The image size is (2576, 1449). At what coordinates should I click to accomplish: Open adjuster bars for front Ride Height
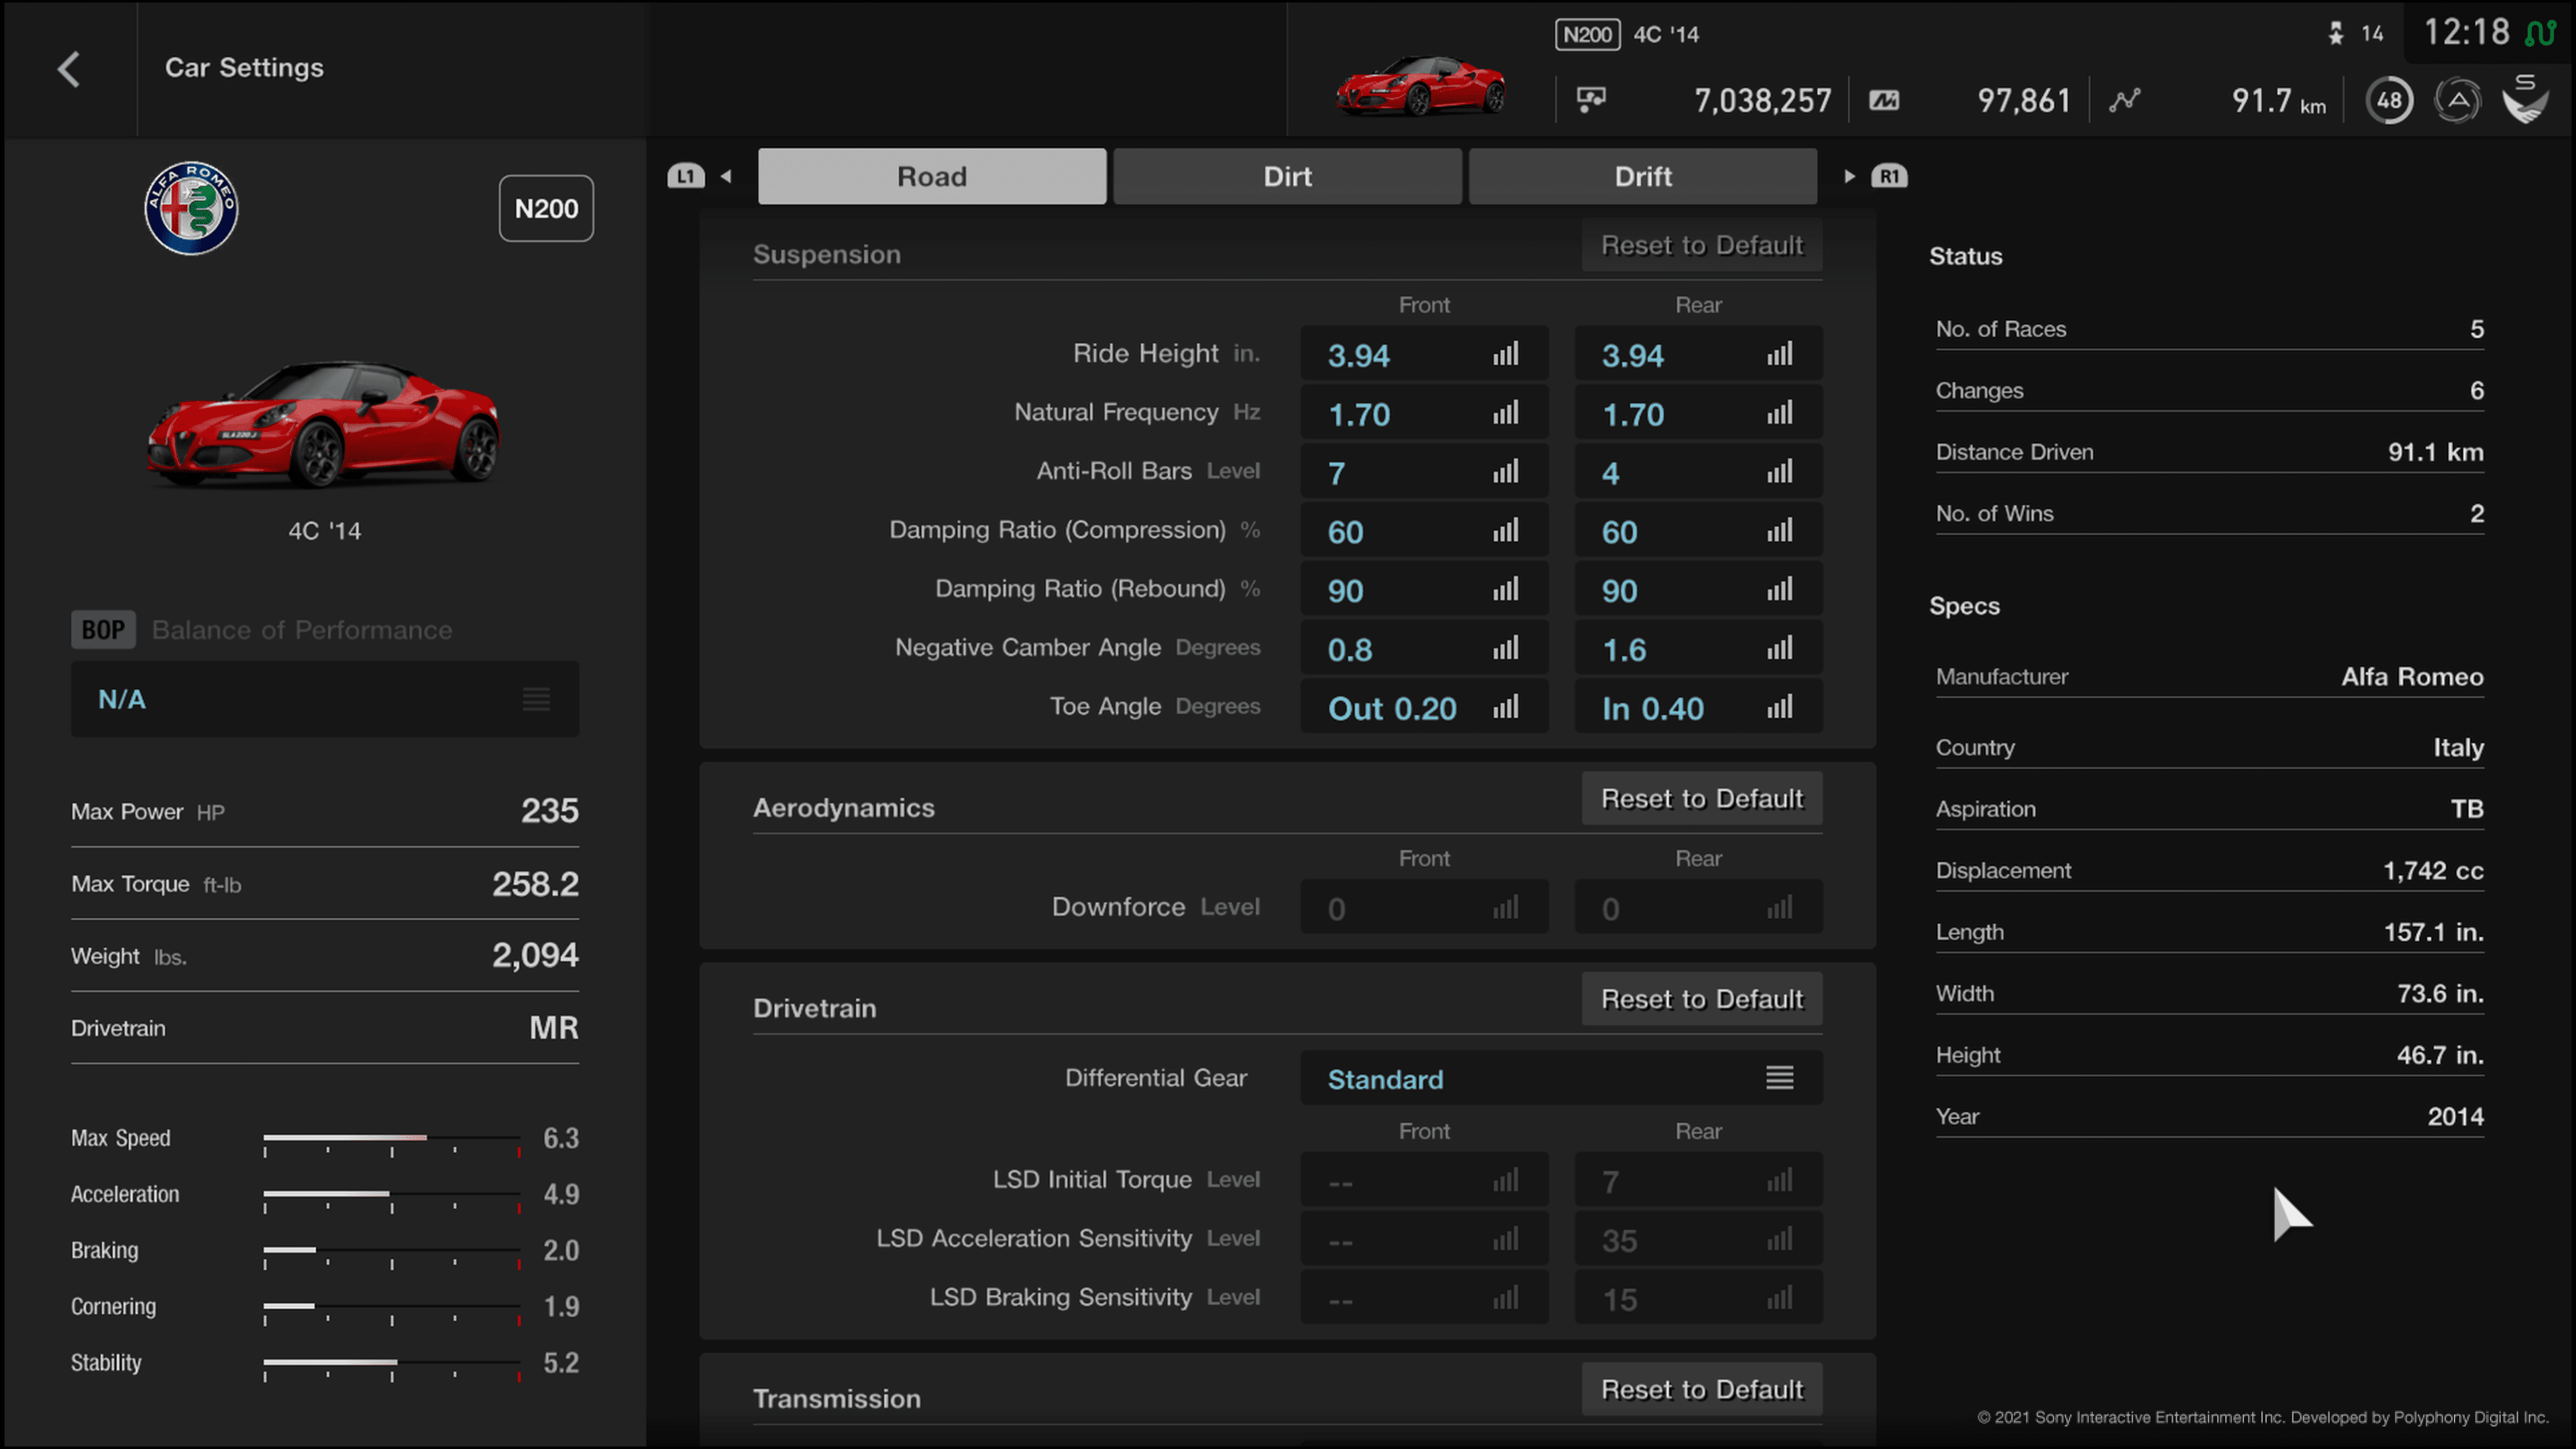pyautogui.click(x=1506, y=354)
